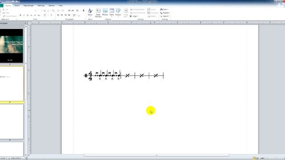Toggle show paragraph marks

(x=84, y=11)
